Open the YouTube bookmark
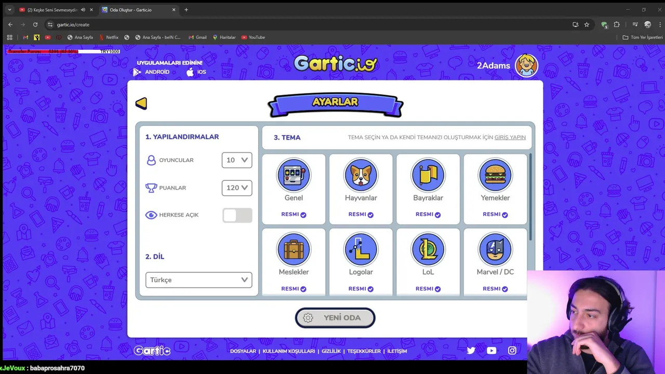Screen dimensions: 665x374 253,37
